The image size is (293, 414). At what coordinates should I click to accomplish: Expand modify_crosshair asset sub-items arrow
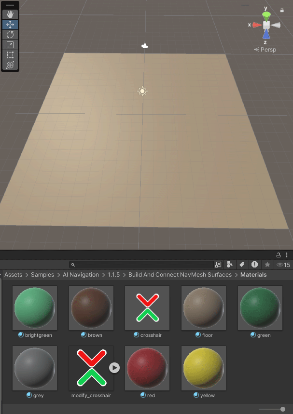(114, 368)
